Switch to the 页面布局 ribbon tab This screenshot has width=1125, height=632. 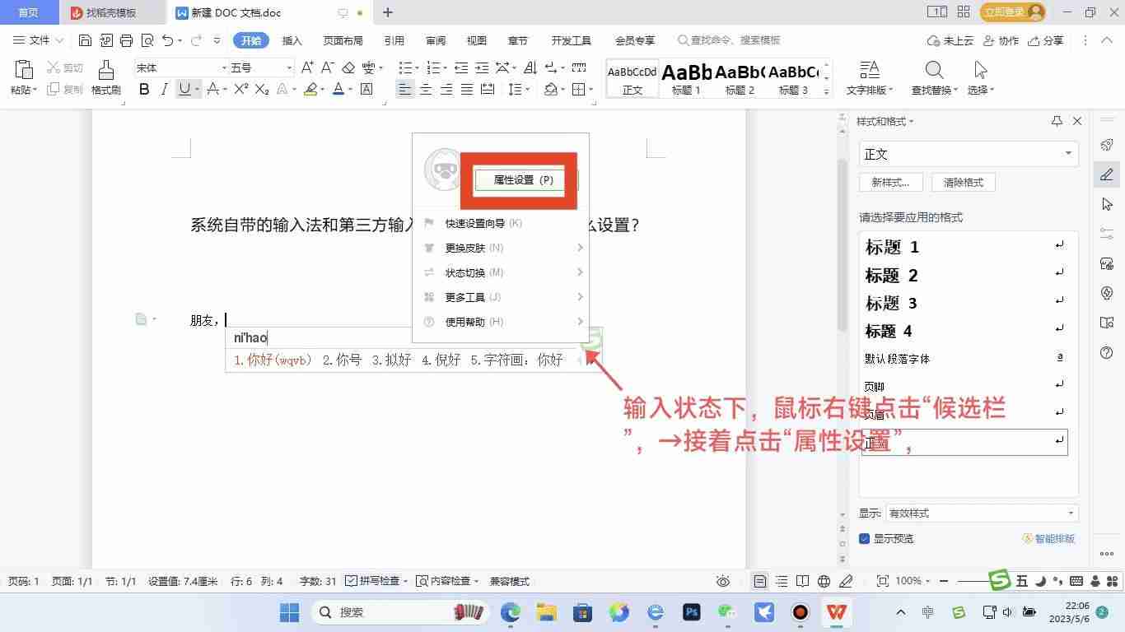pyautogui.click(x=343, y=40)
